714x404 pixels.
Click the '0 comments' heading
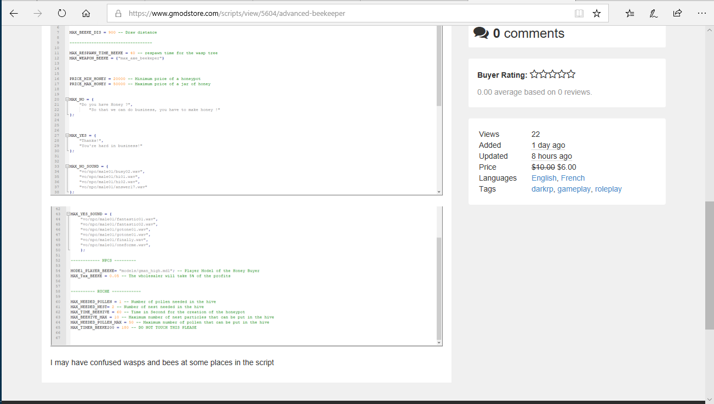[529, 33]
